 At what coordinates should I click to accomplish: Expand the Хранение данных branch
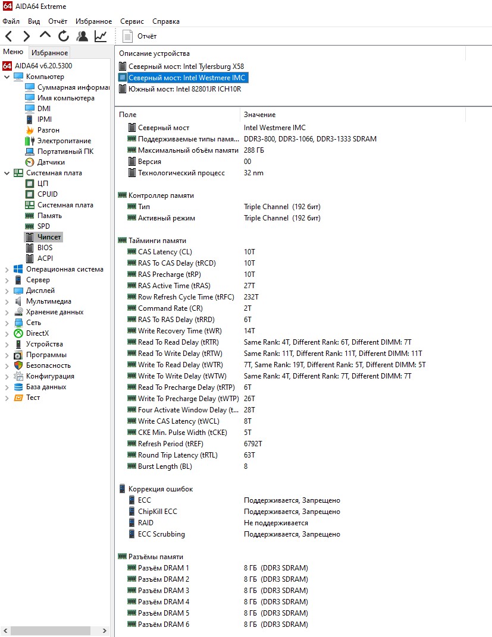(7, 312)
